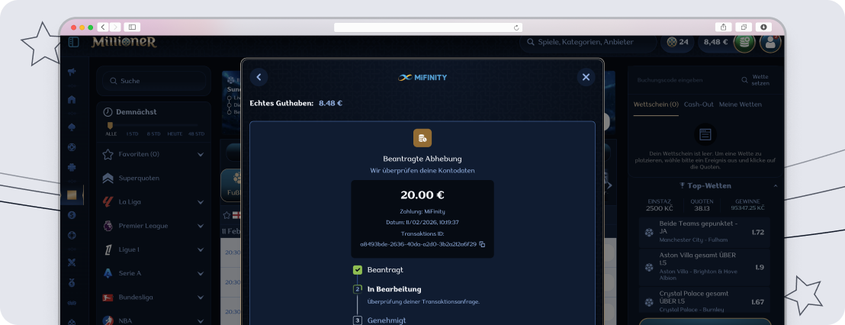Expand the Ligue 1 chevron
The width and height of the screenshot is (845, 325).
coord(201,249)
